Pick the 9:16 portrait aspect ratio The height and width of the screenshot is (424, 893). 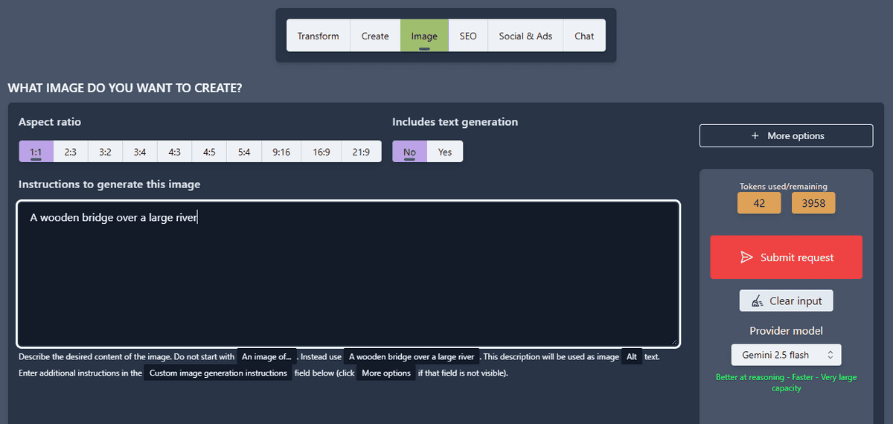(281, 152)
